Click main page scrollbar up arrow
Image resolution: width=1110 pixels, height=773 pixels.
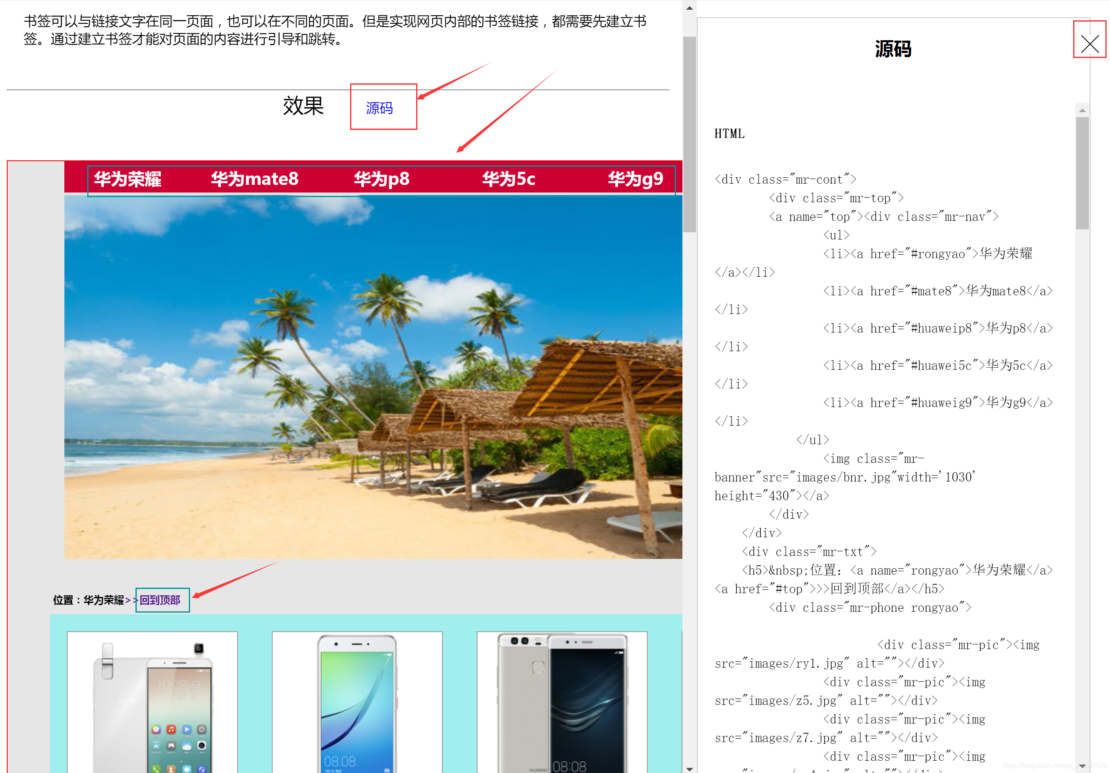689,8
